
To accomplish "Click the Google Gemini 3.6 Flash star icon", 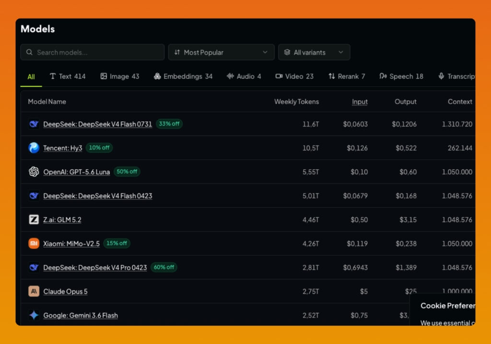I will coord(34,315).
